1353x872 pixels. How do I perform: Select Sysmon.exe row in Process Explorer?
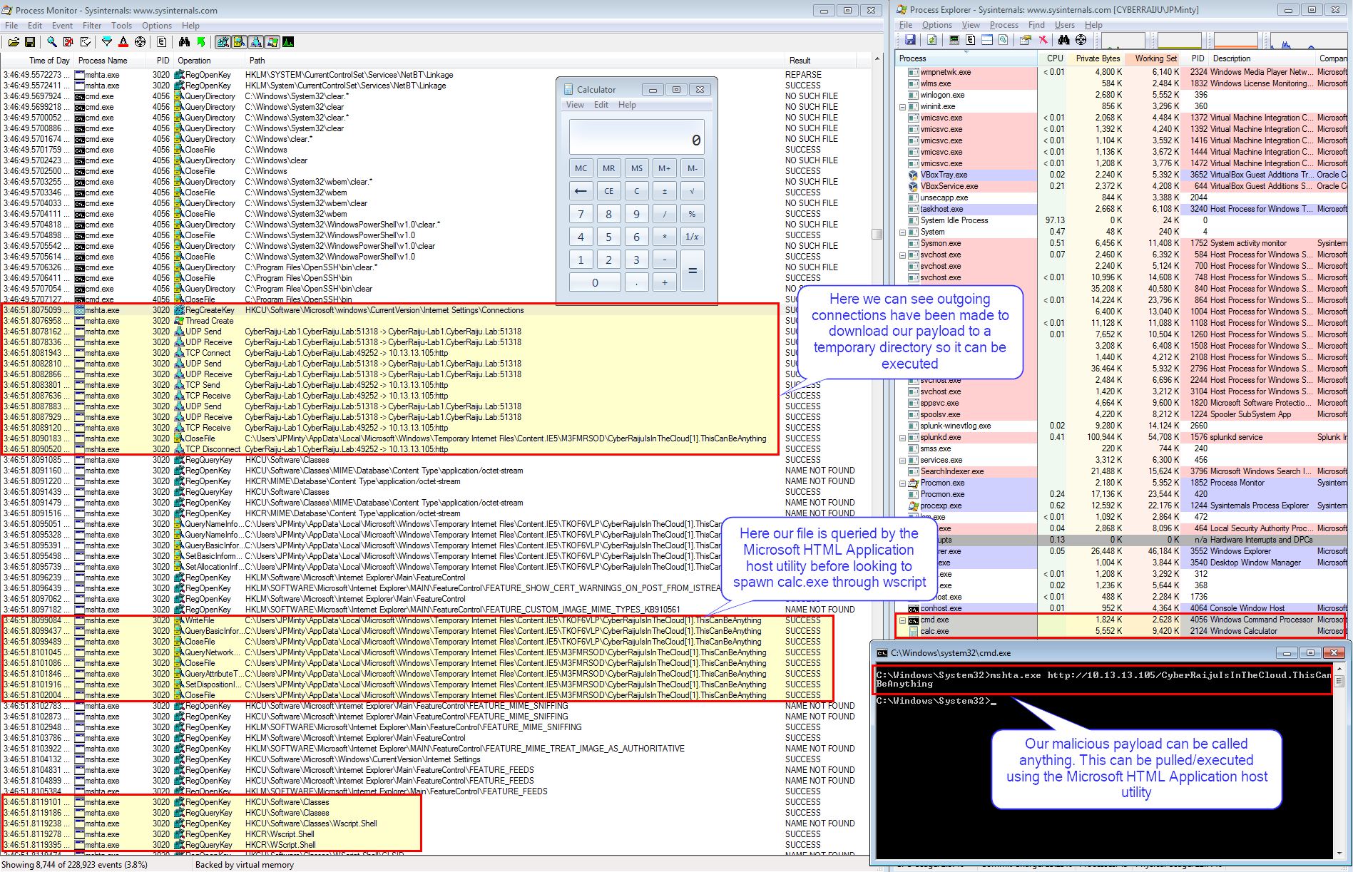click(1120, 243)
